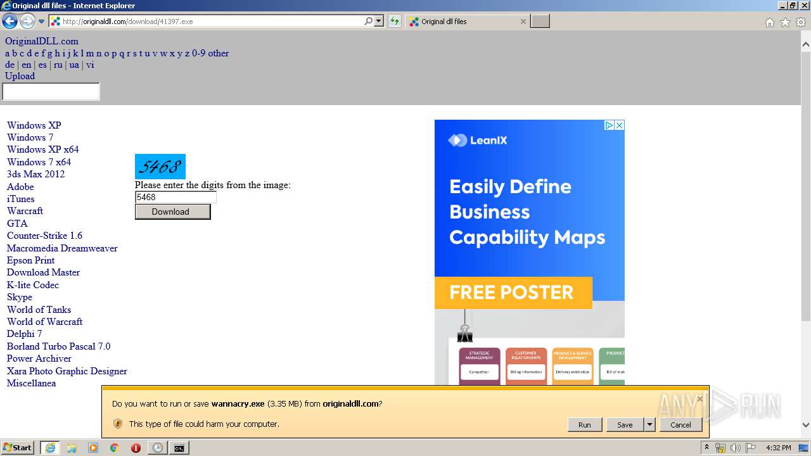Open the Borland Turbo Pascal 7.0 category

[58, 346]
